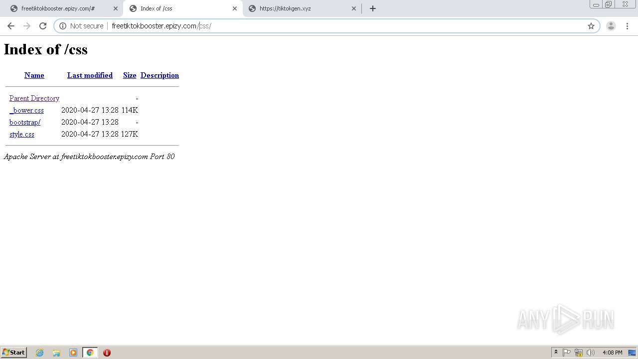Open a new tab with the plus button

[x=373, y=8]
